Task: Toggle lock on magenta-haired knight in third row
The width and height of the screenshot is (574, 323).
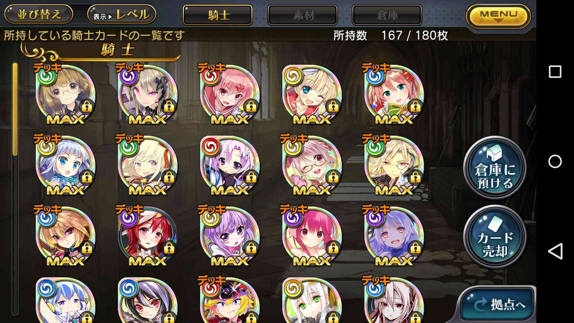Action: click(x=333, y=248)
